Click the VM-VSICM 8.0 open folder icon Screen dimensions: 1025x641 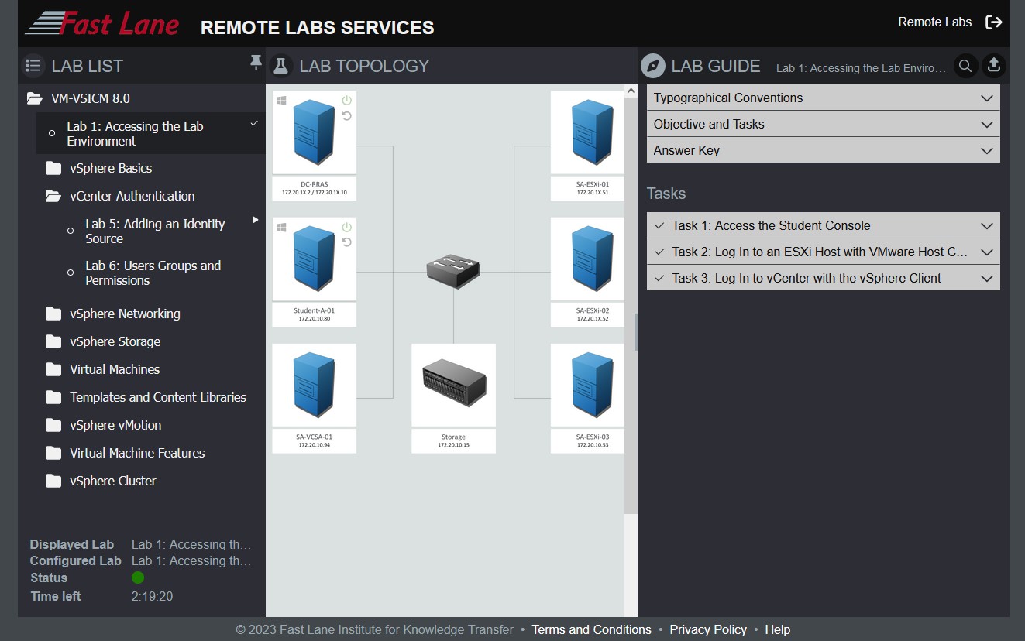(34, 98)
